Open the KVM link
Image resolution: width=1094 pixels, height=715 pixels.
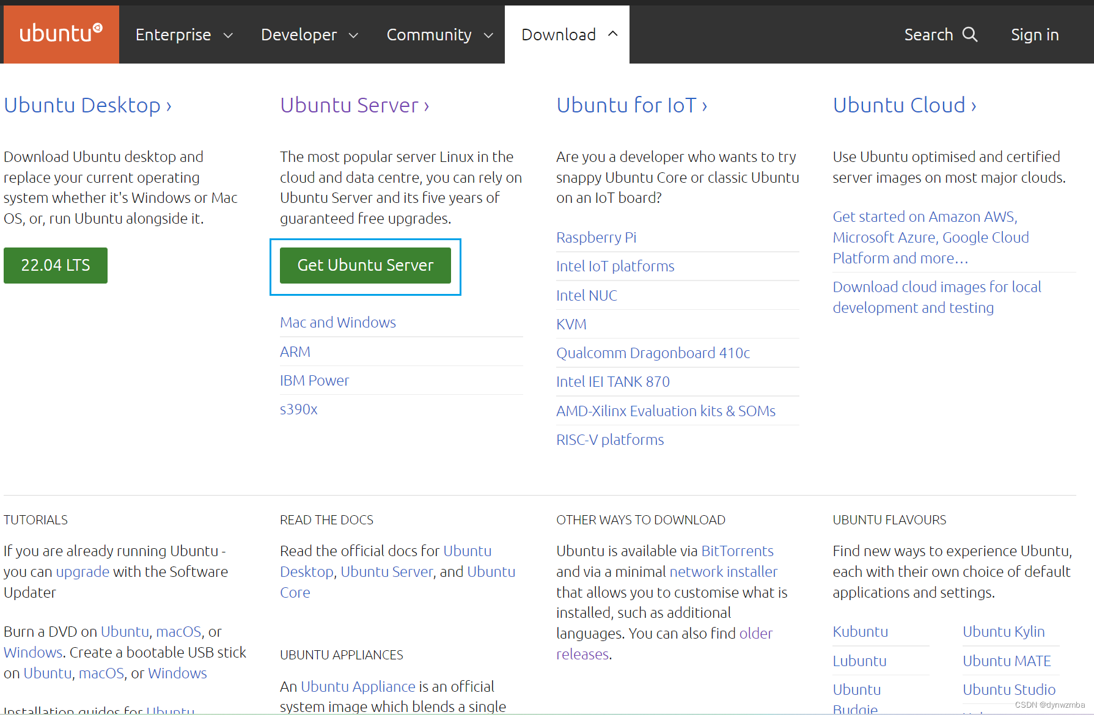point(571,324)
